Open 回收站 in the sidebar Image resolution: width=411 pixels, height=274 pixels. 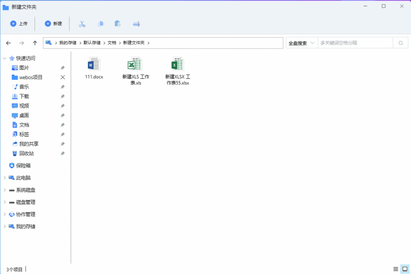[x=26, y=153]
